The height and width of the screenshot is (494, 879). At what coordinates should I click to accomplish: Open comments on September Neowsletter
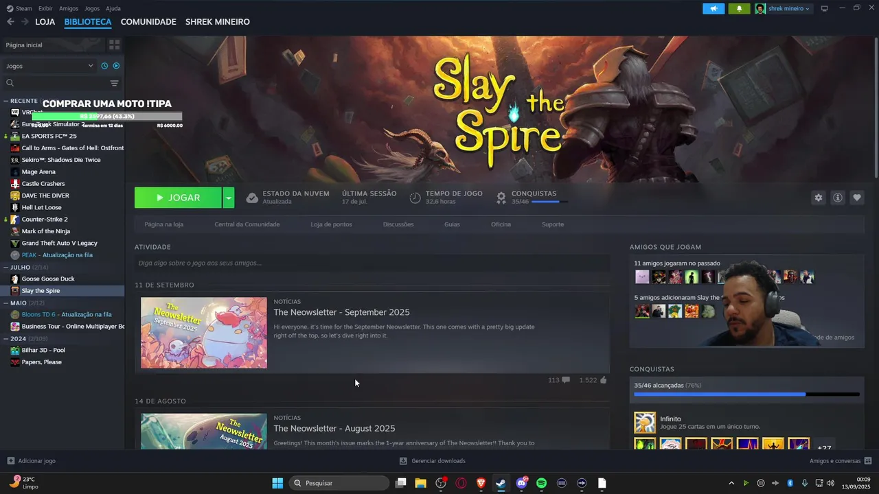(x=565, y=380)
